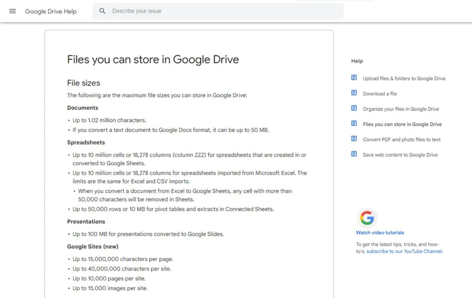Click sub-bullet about 50,000 characters removed in Sheets
472x298 pixels.
(x=185, y=195)
